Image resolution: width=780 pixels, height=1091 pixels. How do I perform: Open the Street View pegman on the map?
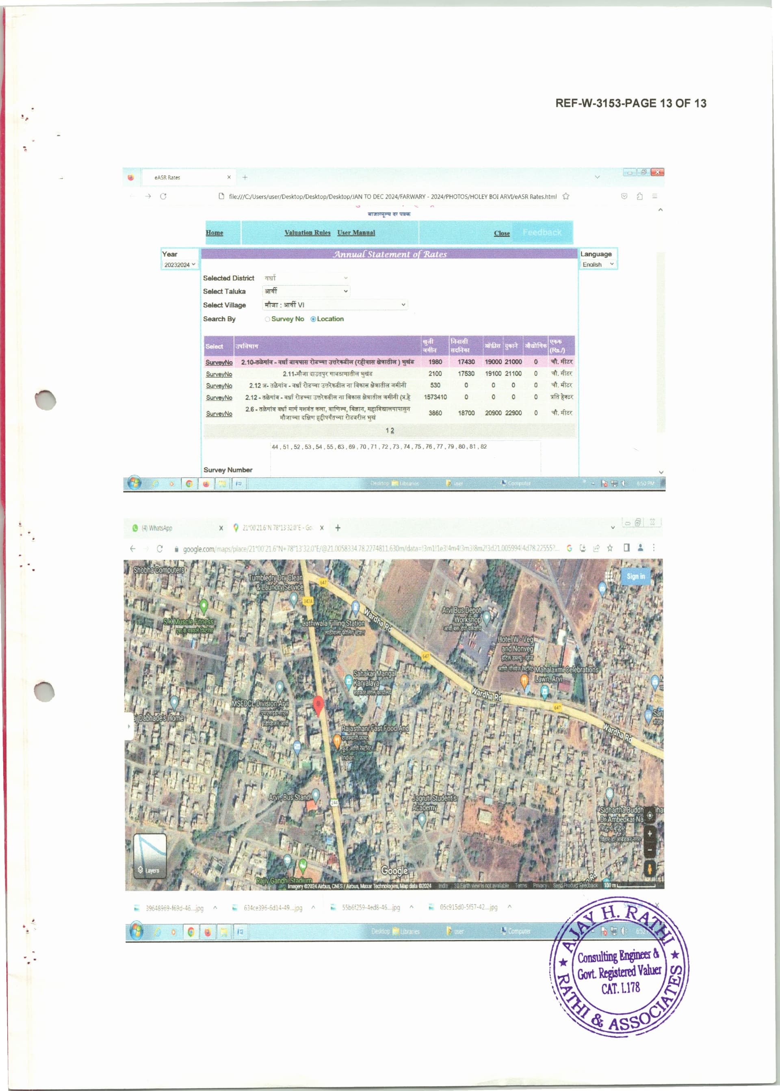pyautogui.click(x=649, y=869)
